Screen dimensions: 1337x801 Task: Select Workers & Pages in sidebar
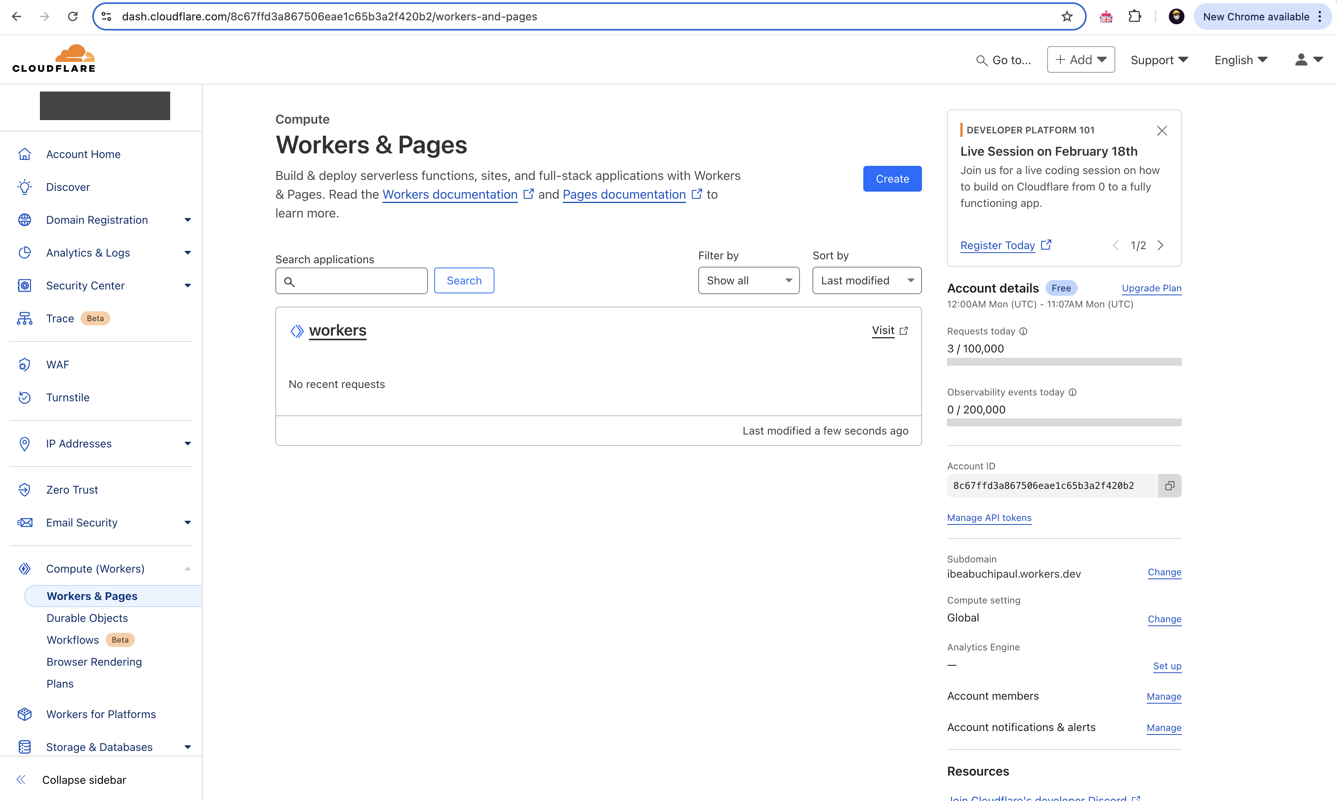113,596
